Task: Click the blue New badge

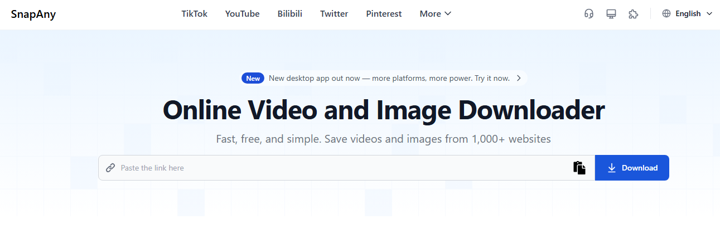Action: [x=253, y=79]
